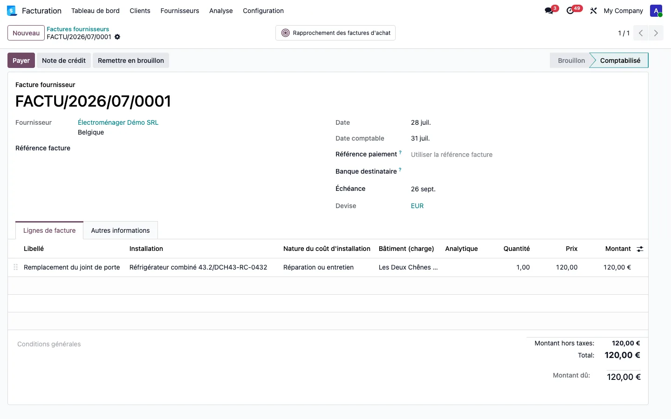This screenshot has height=419, width=671.
Task: Click the FACTU/2026/07/0001 title heading
Action: click(x=93, y=101)
